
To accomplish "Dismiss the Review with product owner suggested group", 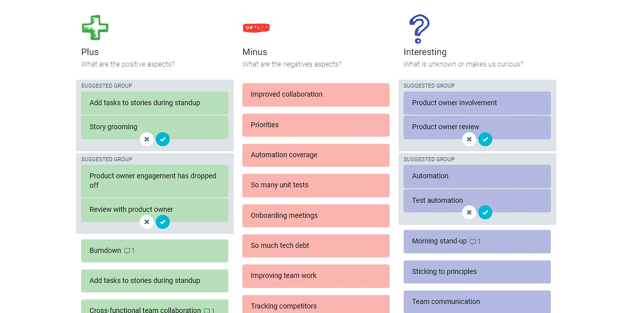I will pos(147,222).
